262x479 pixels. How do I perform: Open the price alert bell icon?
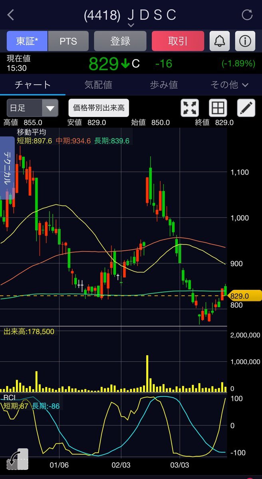coord(220,41)
